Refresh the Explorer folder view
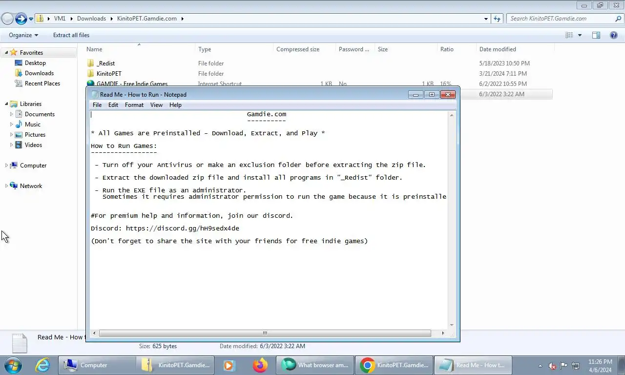This screenshot has width=625, height=375. click(497, 19)
